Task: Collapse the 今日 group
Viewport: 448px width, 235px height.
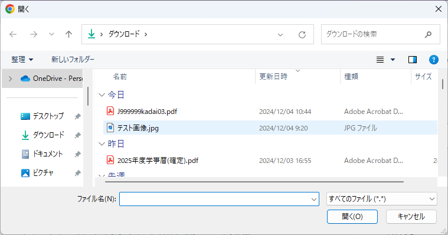Action: point(102,94)
